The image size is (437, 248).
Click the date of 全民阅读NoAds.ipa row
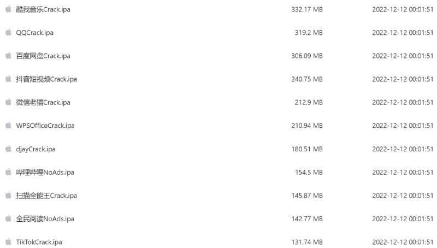point(403,219)
